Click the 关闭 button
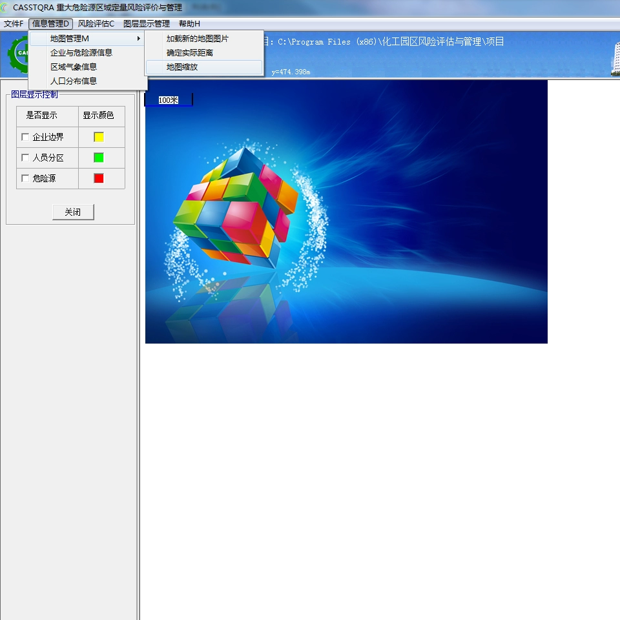Screen dimensions: 620x620 coord(73,212)
